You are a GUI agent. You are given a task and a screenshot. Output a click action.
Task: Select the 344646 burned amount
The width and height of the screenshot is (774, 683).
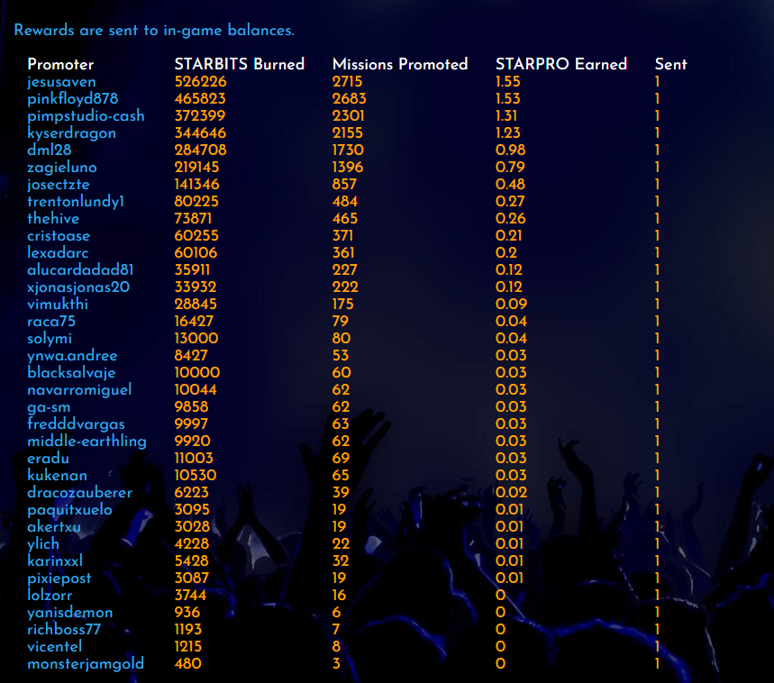200,133
